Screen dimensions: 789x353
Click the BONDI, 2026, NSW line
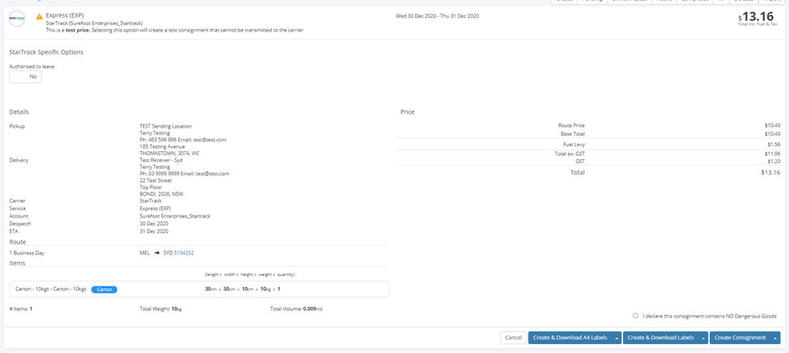[161, 194]
